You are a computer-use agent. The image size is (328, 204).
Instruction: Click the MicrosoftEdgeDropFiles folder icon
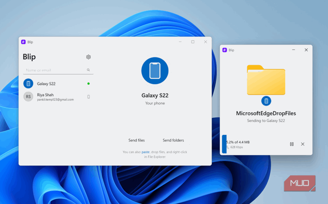(266, 80)
